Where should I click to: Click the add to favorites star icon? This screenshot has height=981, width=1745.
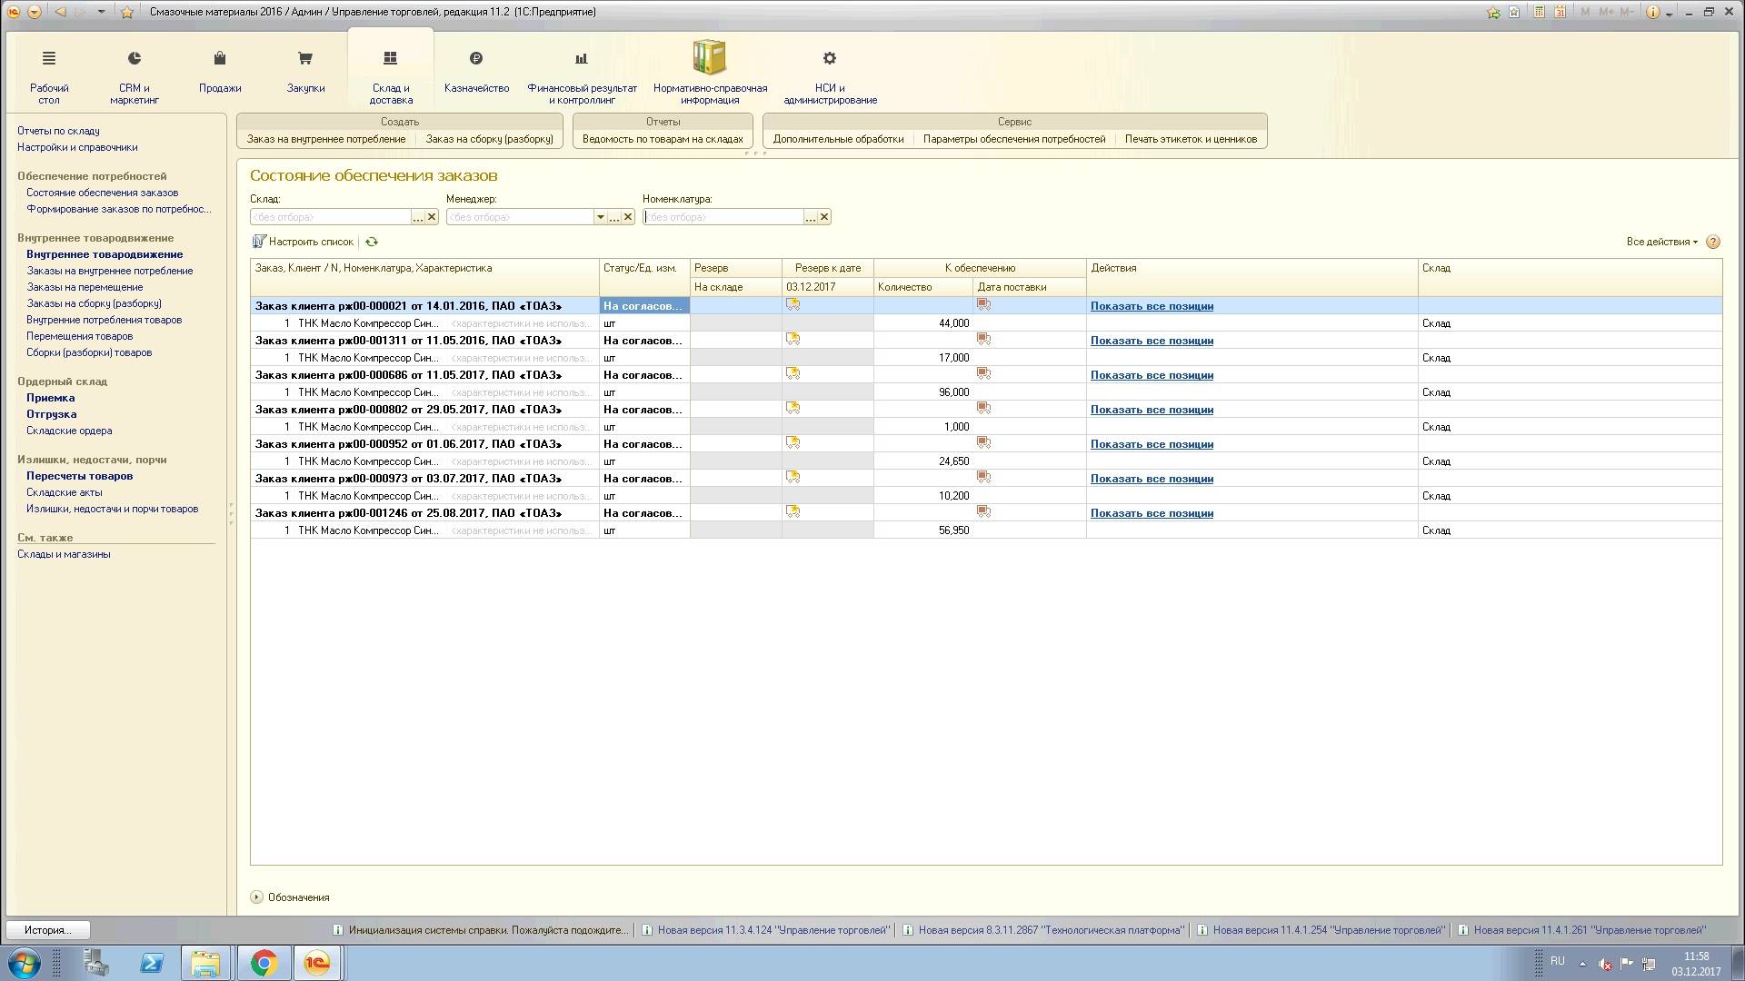(1493, 12)
